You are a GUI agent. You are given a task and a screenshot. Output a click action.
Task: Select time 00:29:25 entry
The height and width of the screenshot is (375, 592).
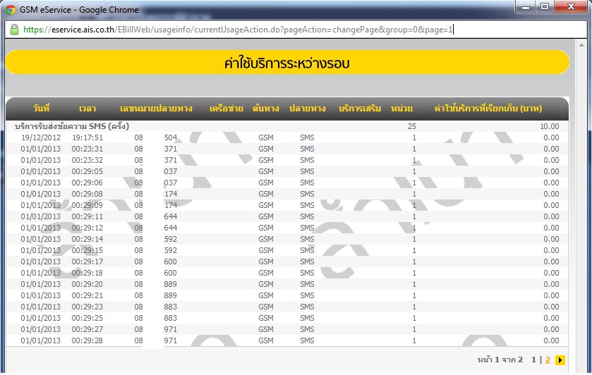pyautogui.click(x=87, y=318)
